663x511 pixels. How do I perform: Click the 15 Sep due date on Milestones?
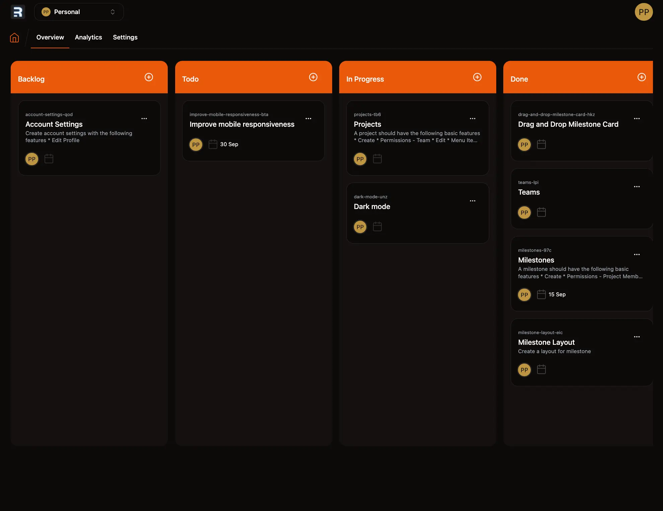pyautogui.click(x=557, y=295)
